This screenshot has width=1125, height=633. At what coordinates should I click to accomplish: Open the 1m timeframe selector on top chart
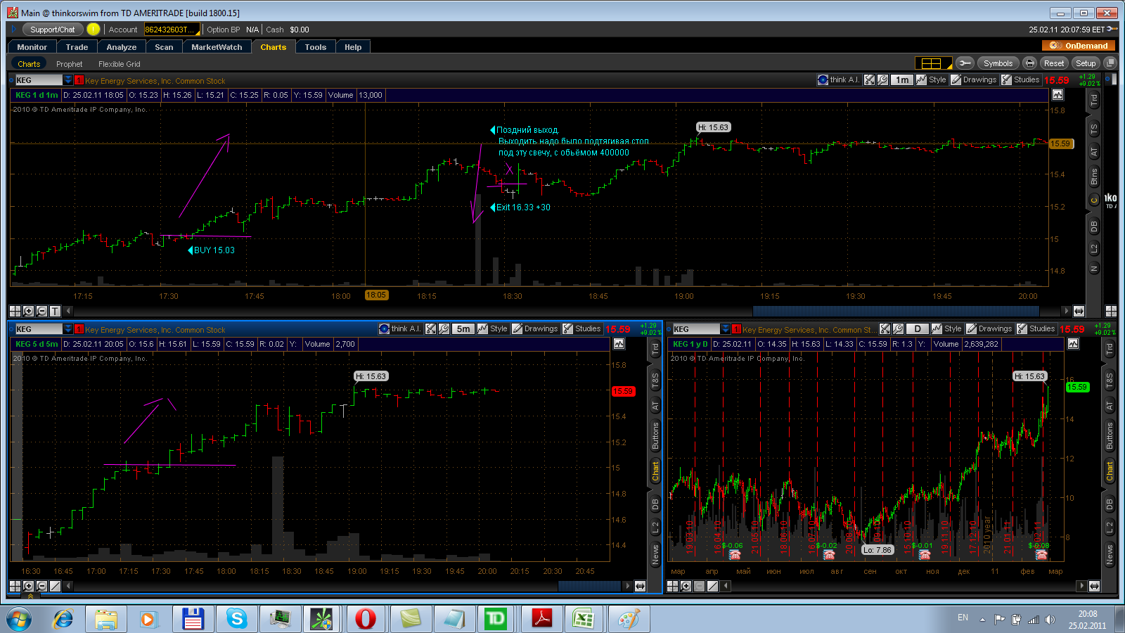point(902,80)
